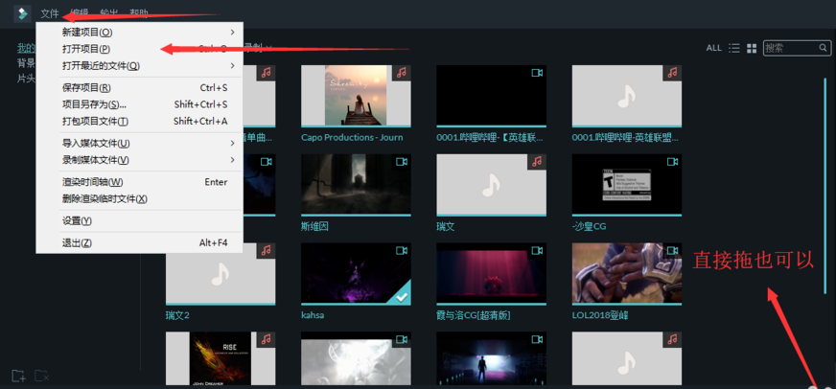Select the Capo Productions sunset thumbnail
This screenshot has width=836, height=389.
pyautogui.click(x=356, y=96)
